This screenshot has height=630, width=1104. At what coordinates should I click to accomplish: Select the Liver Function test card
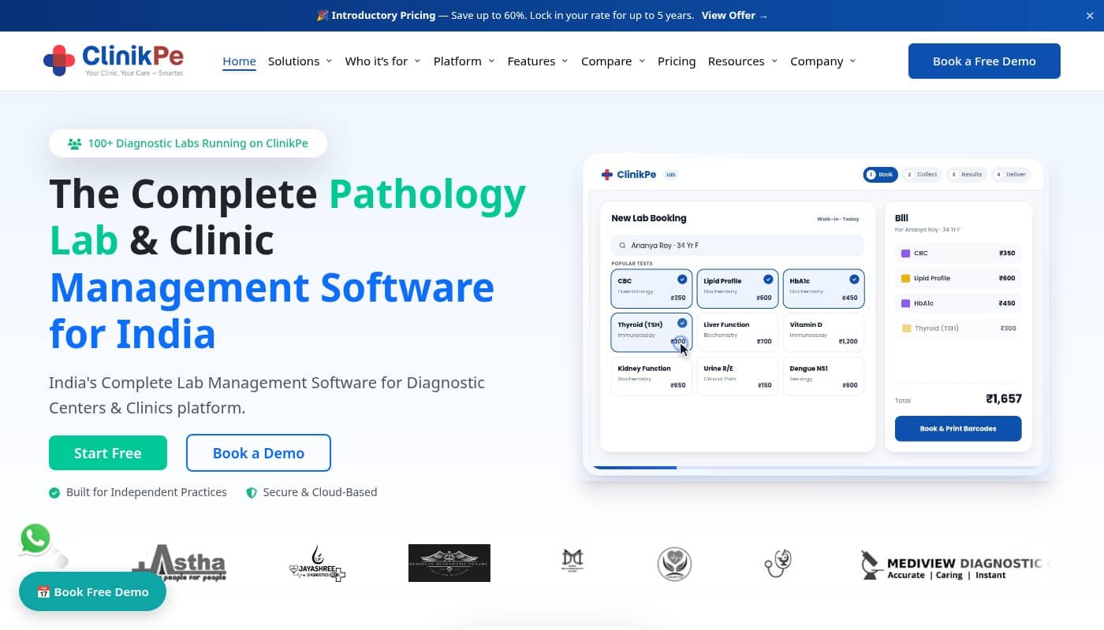click(737, 332)
